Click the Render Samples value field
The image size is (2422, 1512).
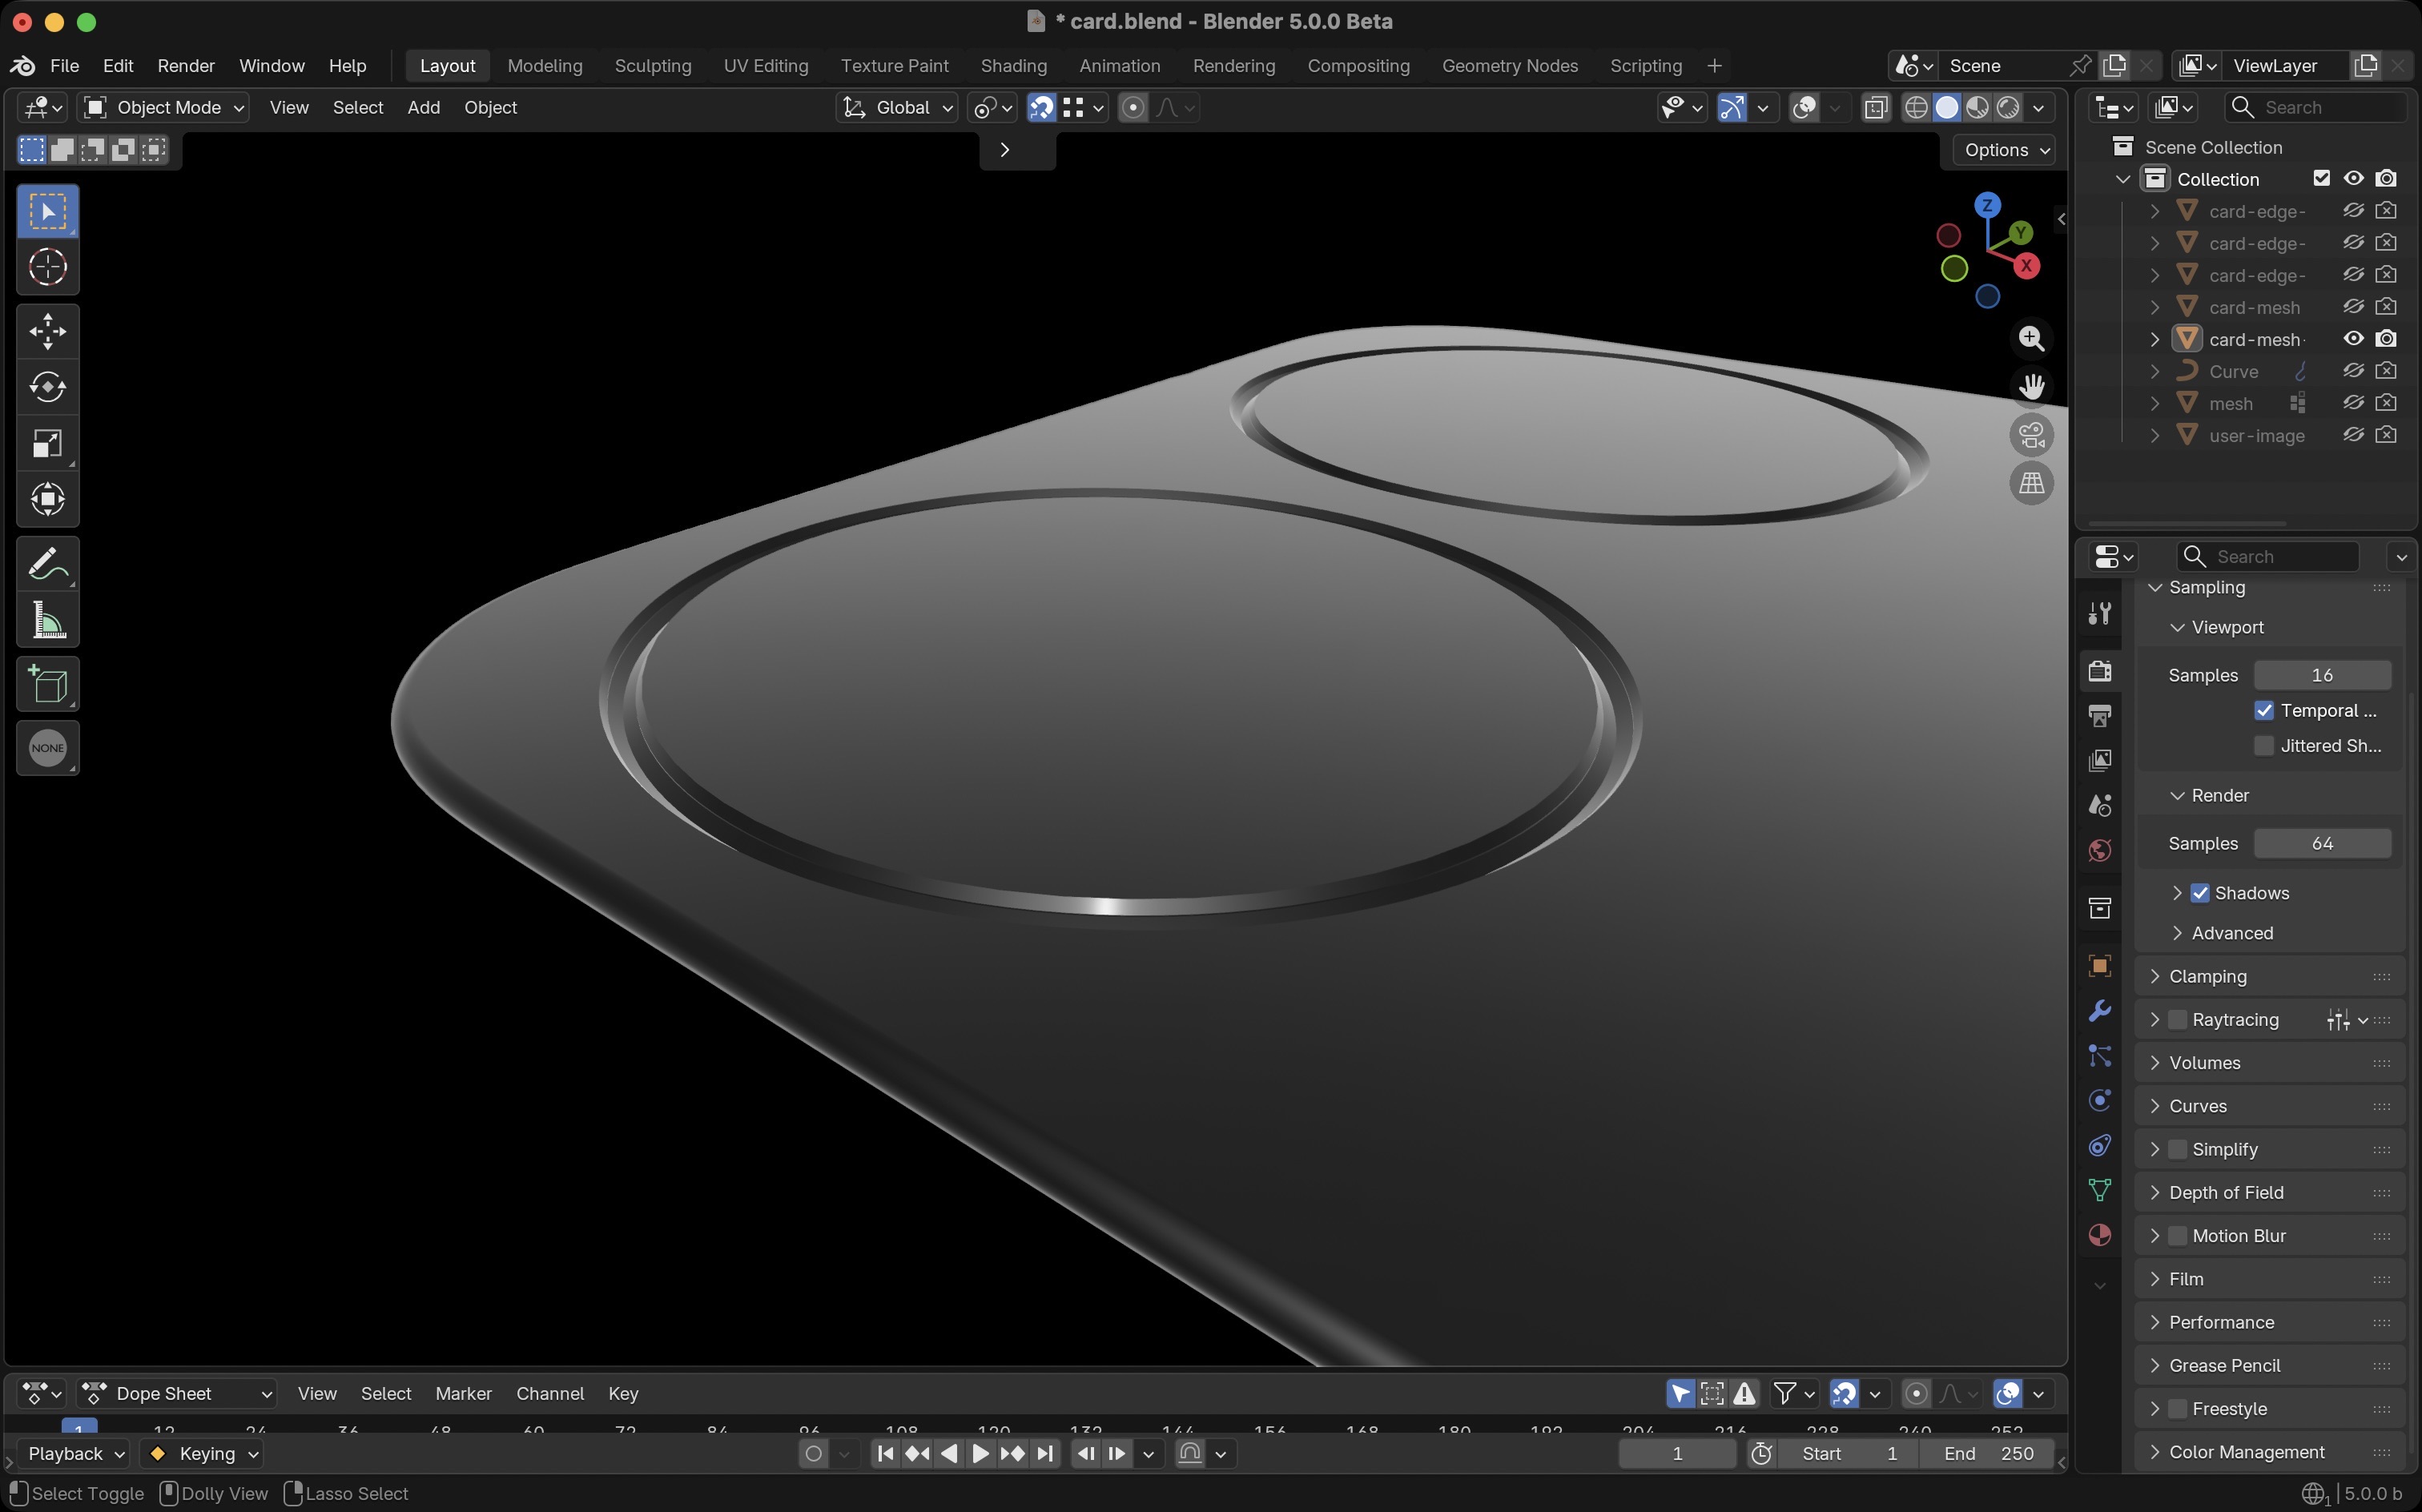tap(2321, 844)
